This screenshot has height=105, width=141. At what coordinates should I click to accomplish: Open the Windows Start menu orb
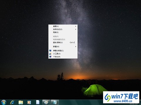4,102
